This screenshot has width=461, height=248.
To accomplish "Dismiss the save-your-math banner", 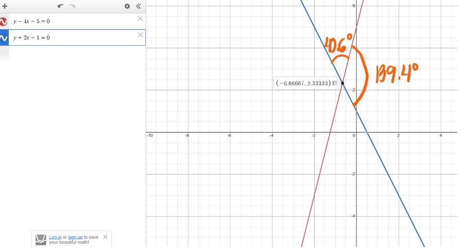I will (105, 237).
